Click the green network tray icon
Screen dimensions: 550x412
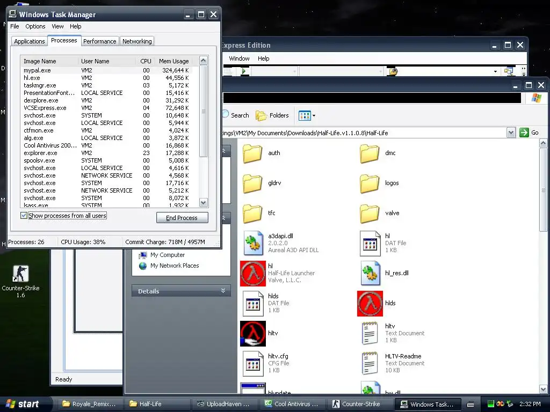tap(491, 404)
